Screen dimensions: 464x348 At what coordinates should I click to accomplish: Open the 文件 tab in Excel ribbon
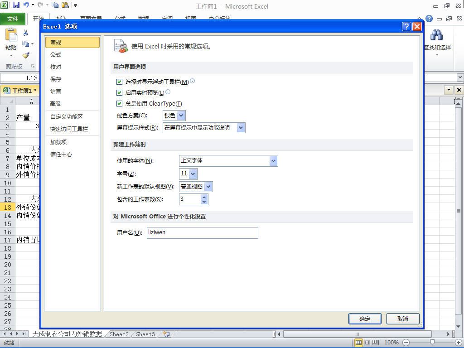point(13,19)
